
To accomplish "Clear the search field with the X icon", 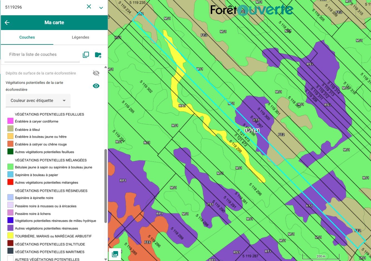I will [x=89, y=7].
